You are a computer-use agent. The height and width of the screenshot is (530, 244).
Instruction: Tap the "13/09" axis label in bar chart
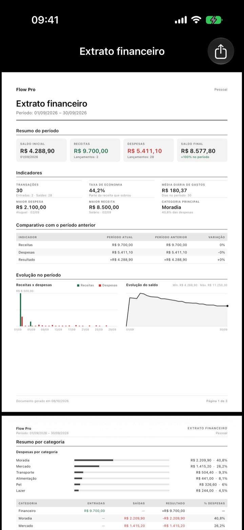coord(58,330)
